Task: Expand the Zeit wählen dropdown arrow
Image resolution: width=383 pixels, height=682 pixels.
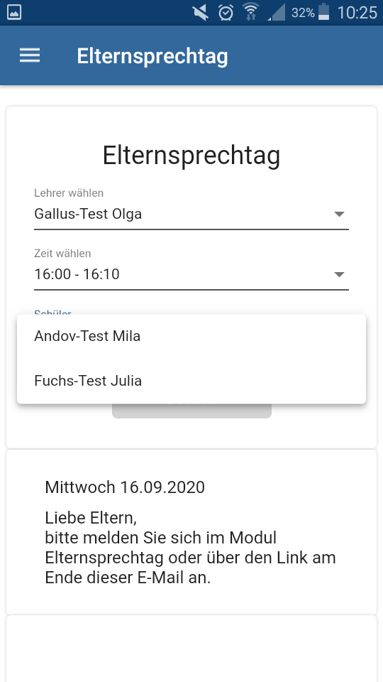Action: 339,274
